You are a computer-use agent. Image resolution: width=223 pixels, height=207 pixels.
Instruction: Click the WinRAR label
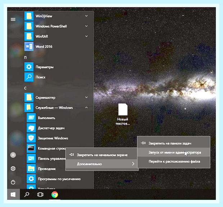(x=42, y=36)
